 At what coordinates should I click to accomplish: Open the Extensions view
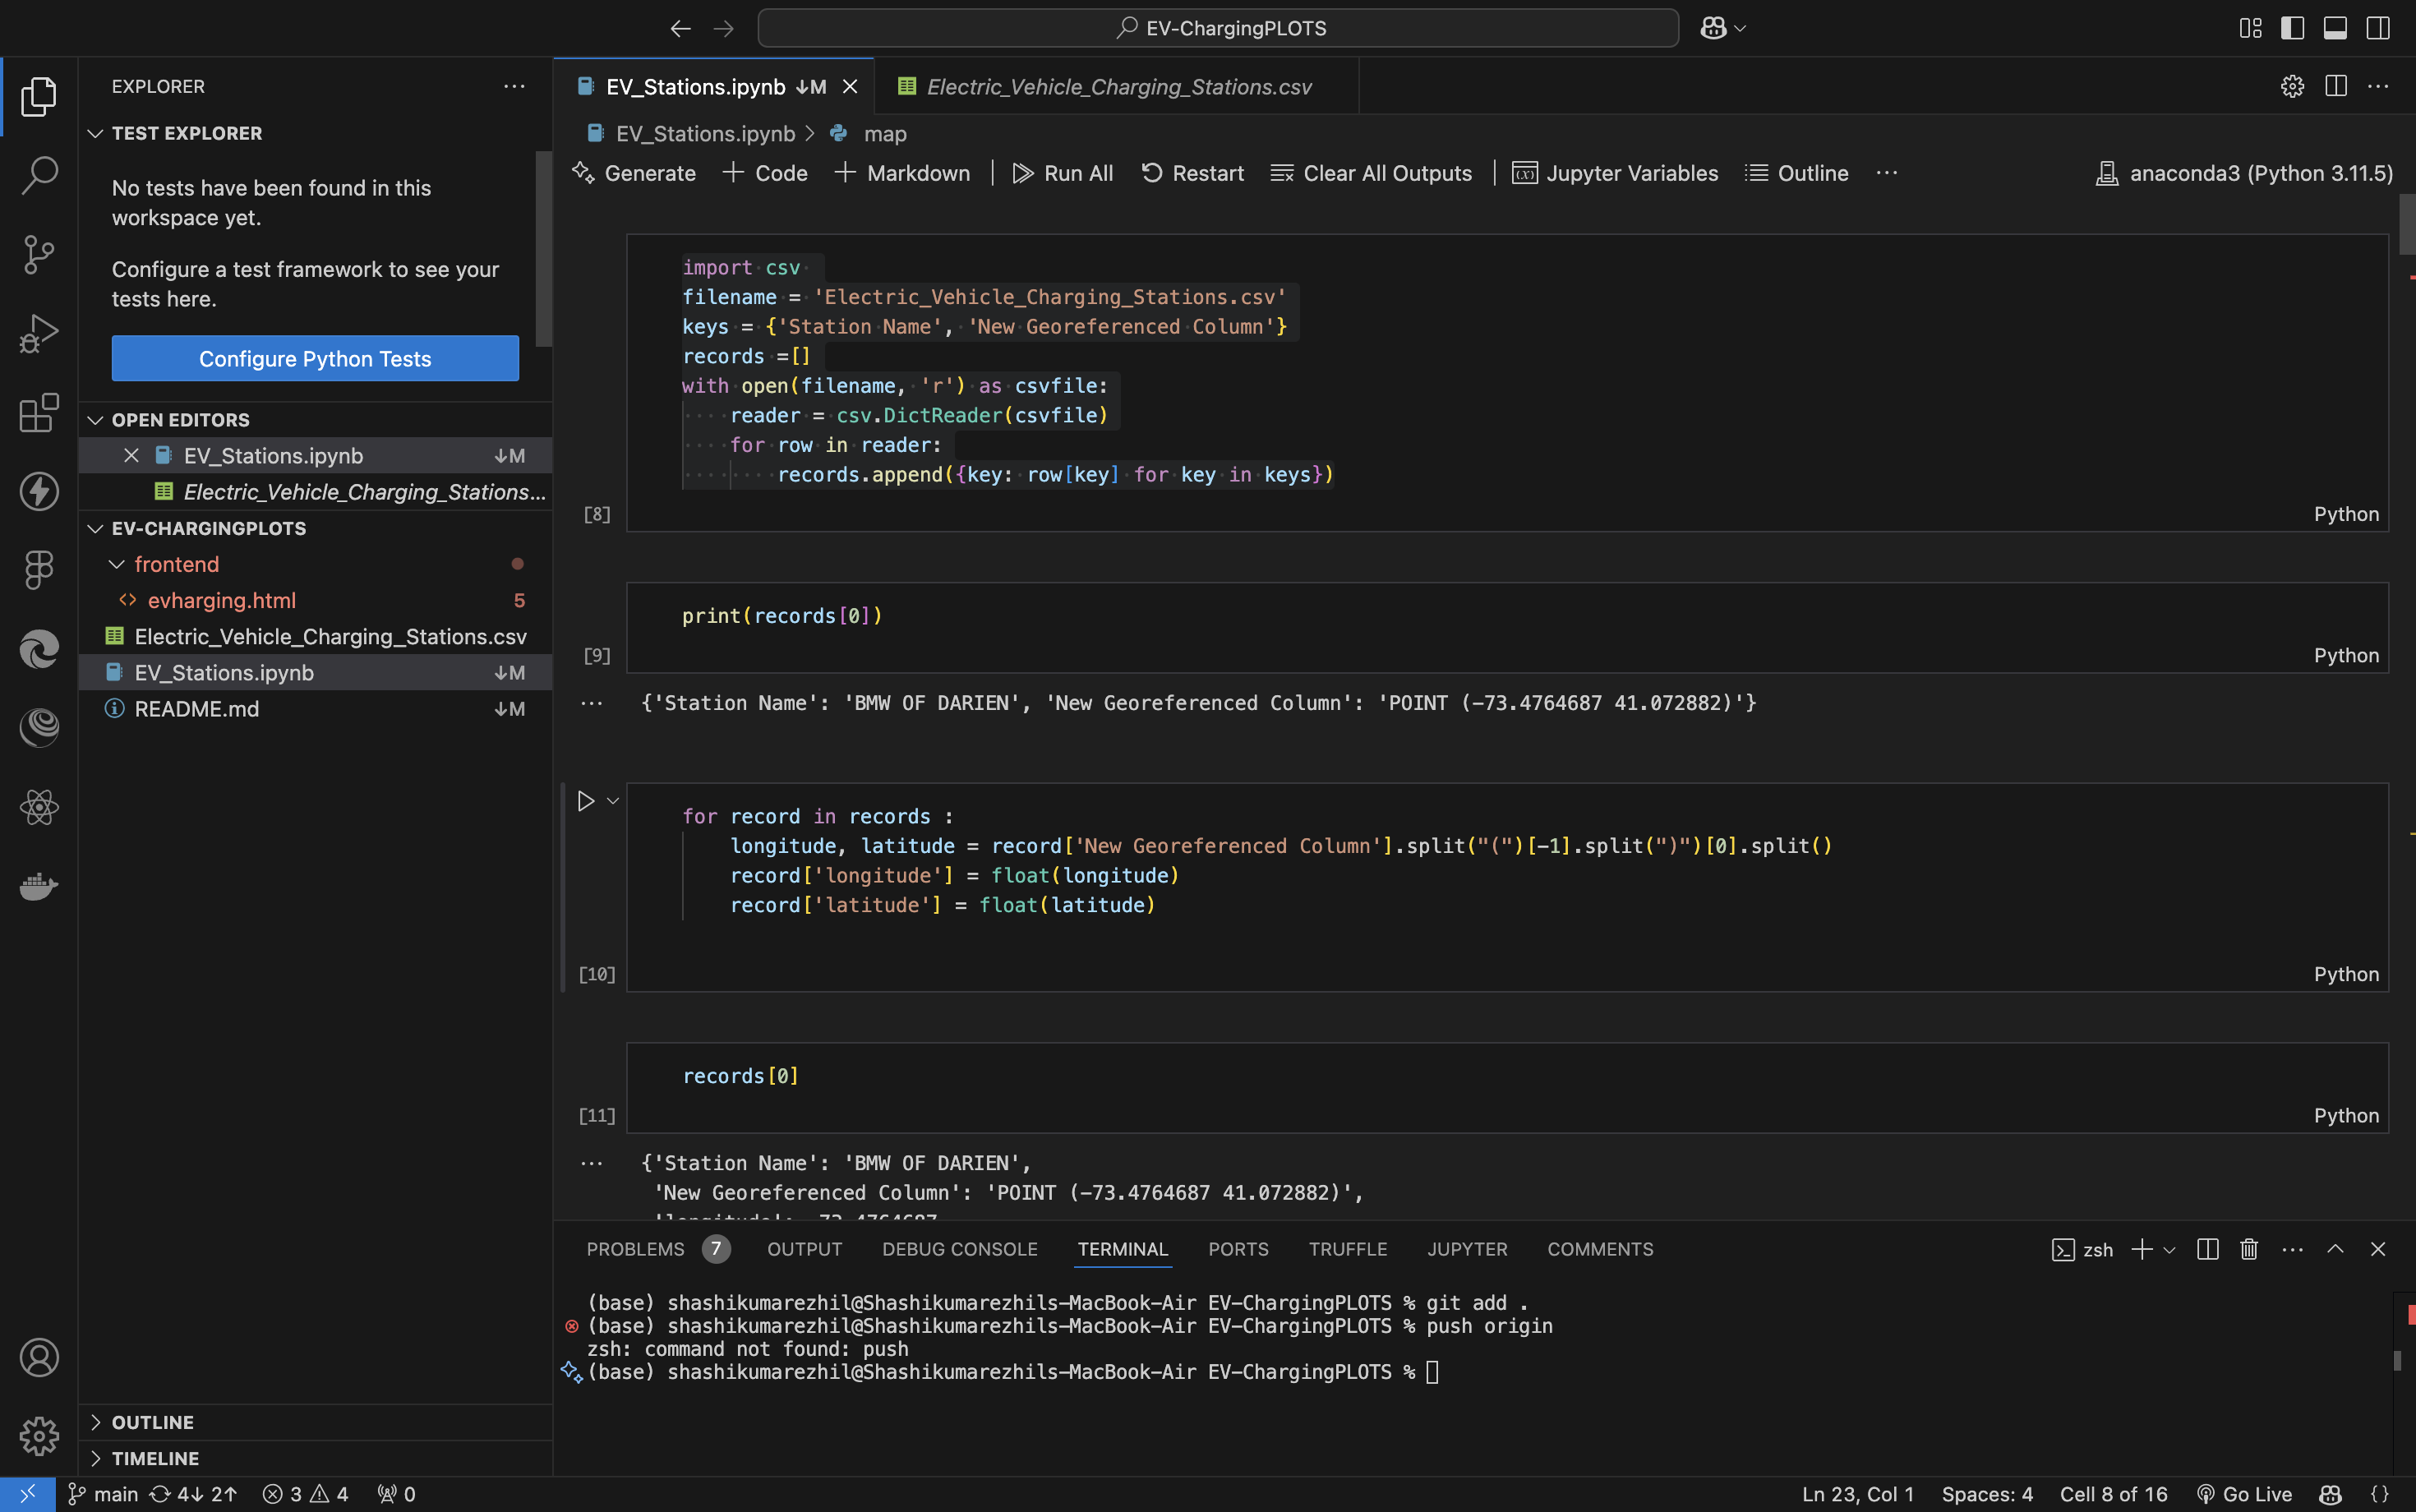(x=39, y=412)
